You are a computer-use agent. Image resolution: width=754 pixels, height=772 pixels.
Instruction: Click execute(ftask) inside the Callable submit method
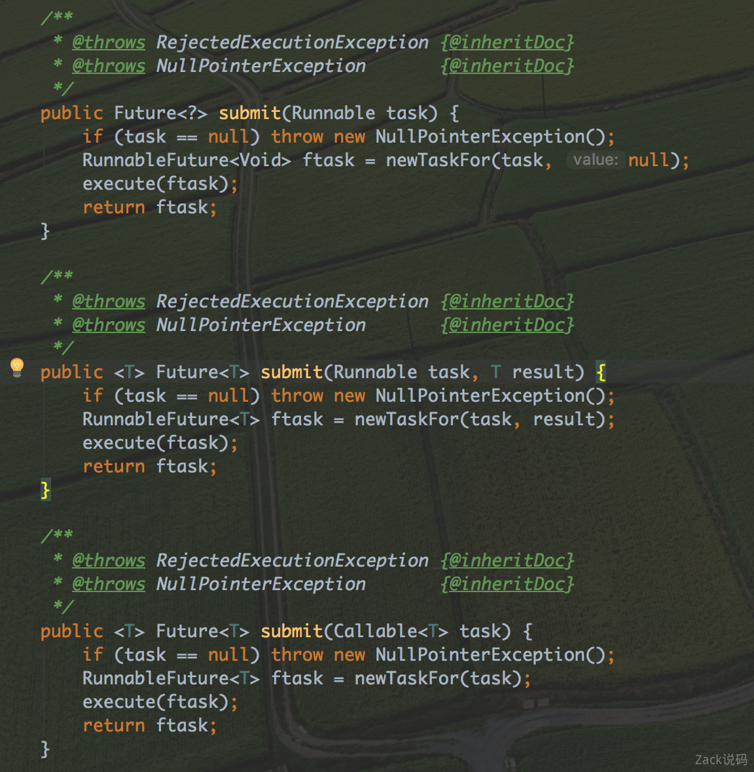(160, 702)
